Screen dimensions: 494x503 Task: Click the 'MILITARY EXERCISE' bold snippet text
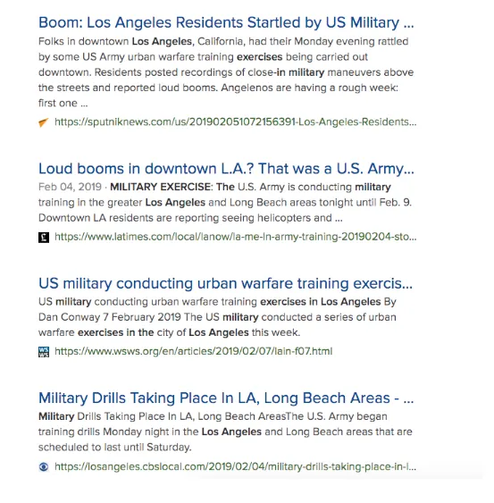tap(160, 187)
